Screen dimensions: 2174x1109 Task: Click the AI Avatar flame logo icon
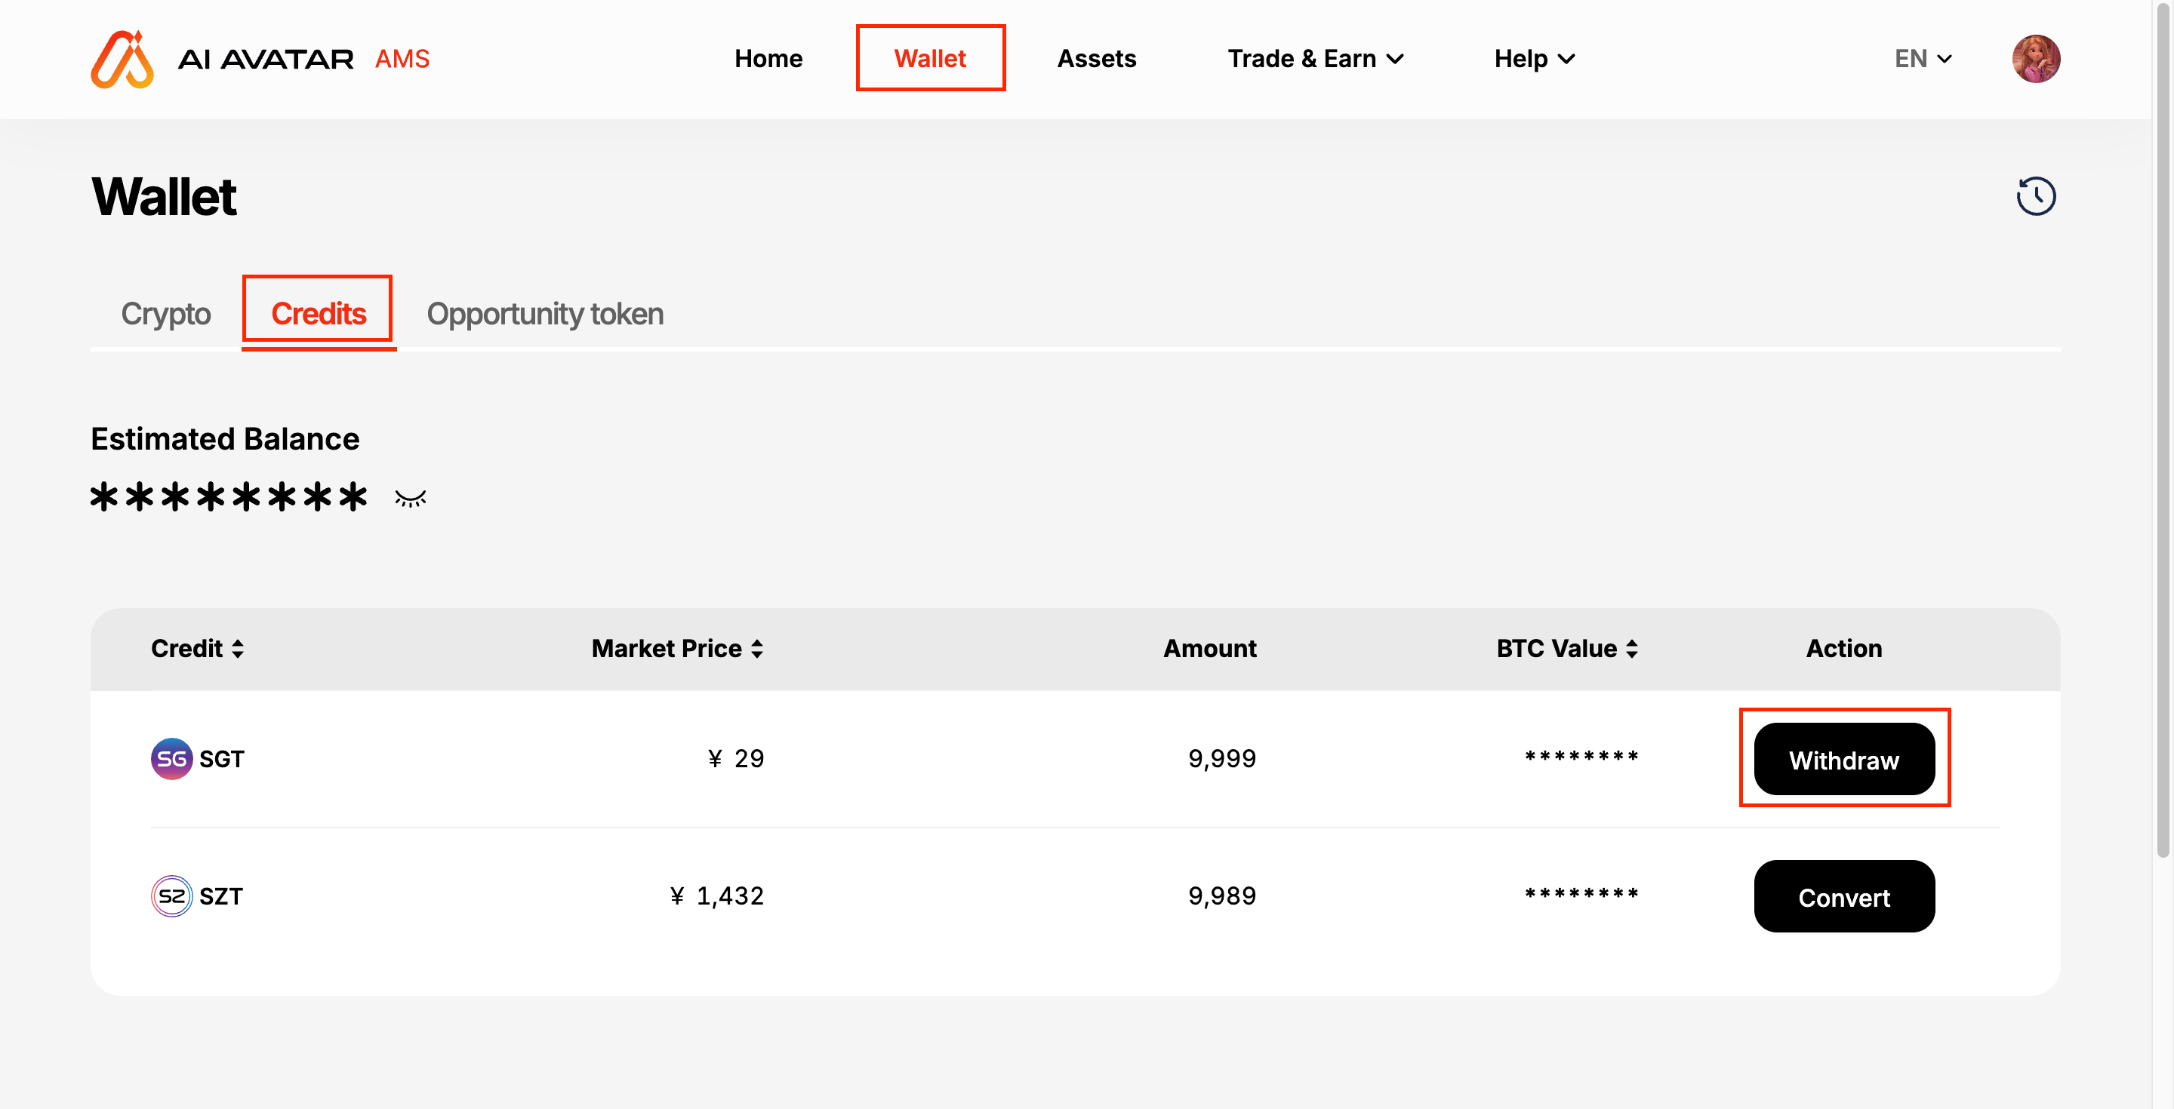point(122,59)
